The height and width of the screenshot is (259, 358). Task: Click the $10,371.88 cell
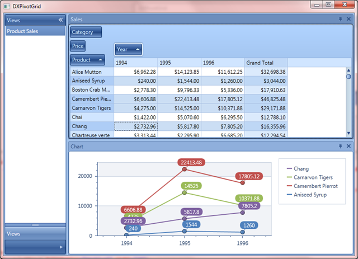pos(223,109)
